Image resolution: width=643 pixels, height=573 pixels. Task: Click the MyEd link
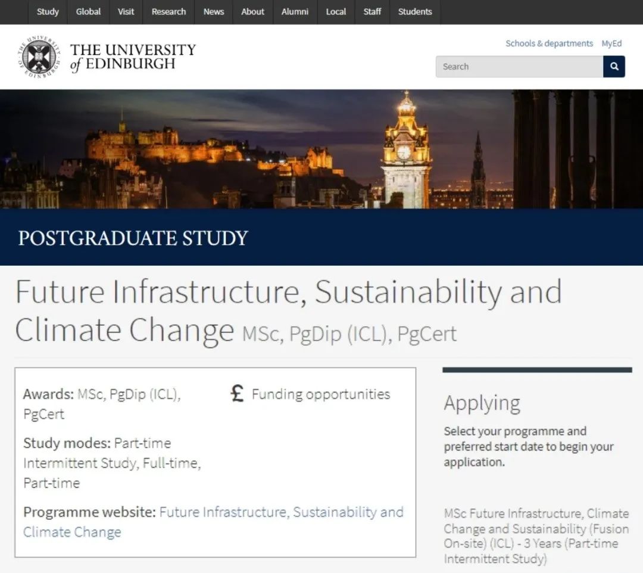[x=611, y=43]
